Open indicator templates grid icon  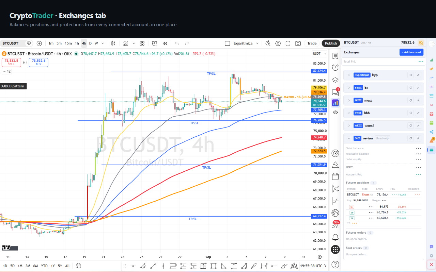(x=142, y=43)
